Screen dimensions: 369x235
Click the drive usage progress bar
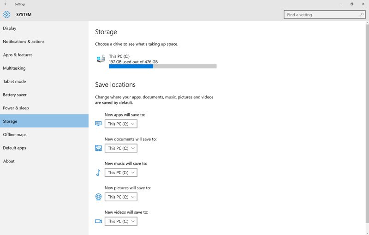[163, 66]
